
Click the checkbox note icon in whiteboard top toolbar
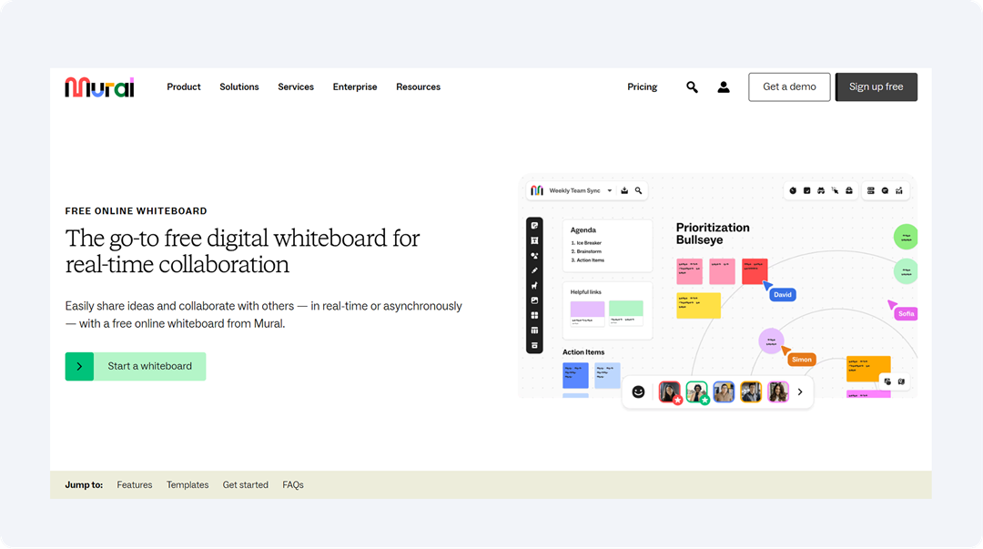click(806, 190)
